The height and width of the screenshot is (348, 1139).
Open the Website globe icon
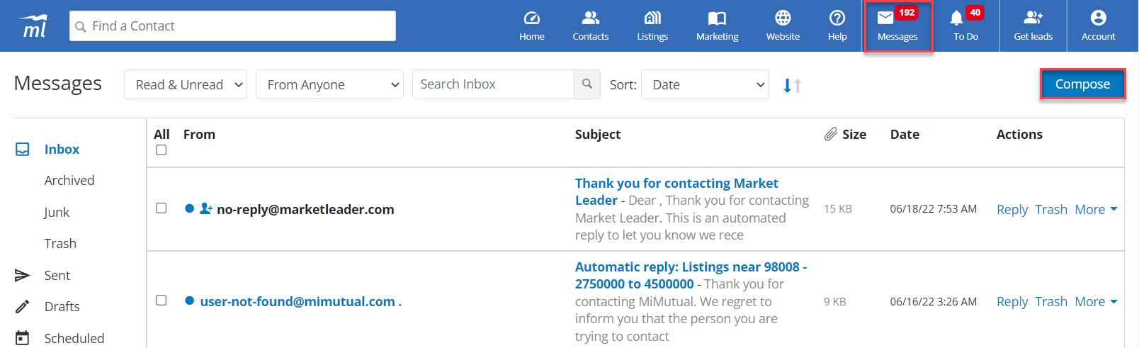783,18
